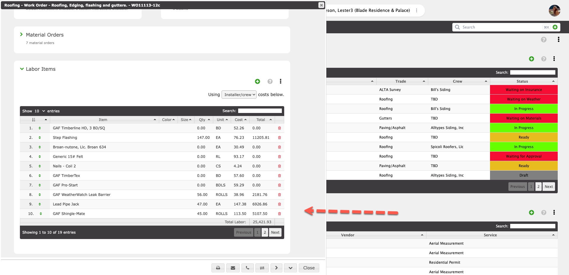Click the green plus in search bar
This screenshot has height=275, width=569.
tap(555, 27)
